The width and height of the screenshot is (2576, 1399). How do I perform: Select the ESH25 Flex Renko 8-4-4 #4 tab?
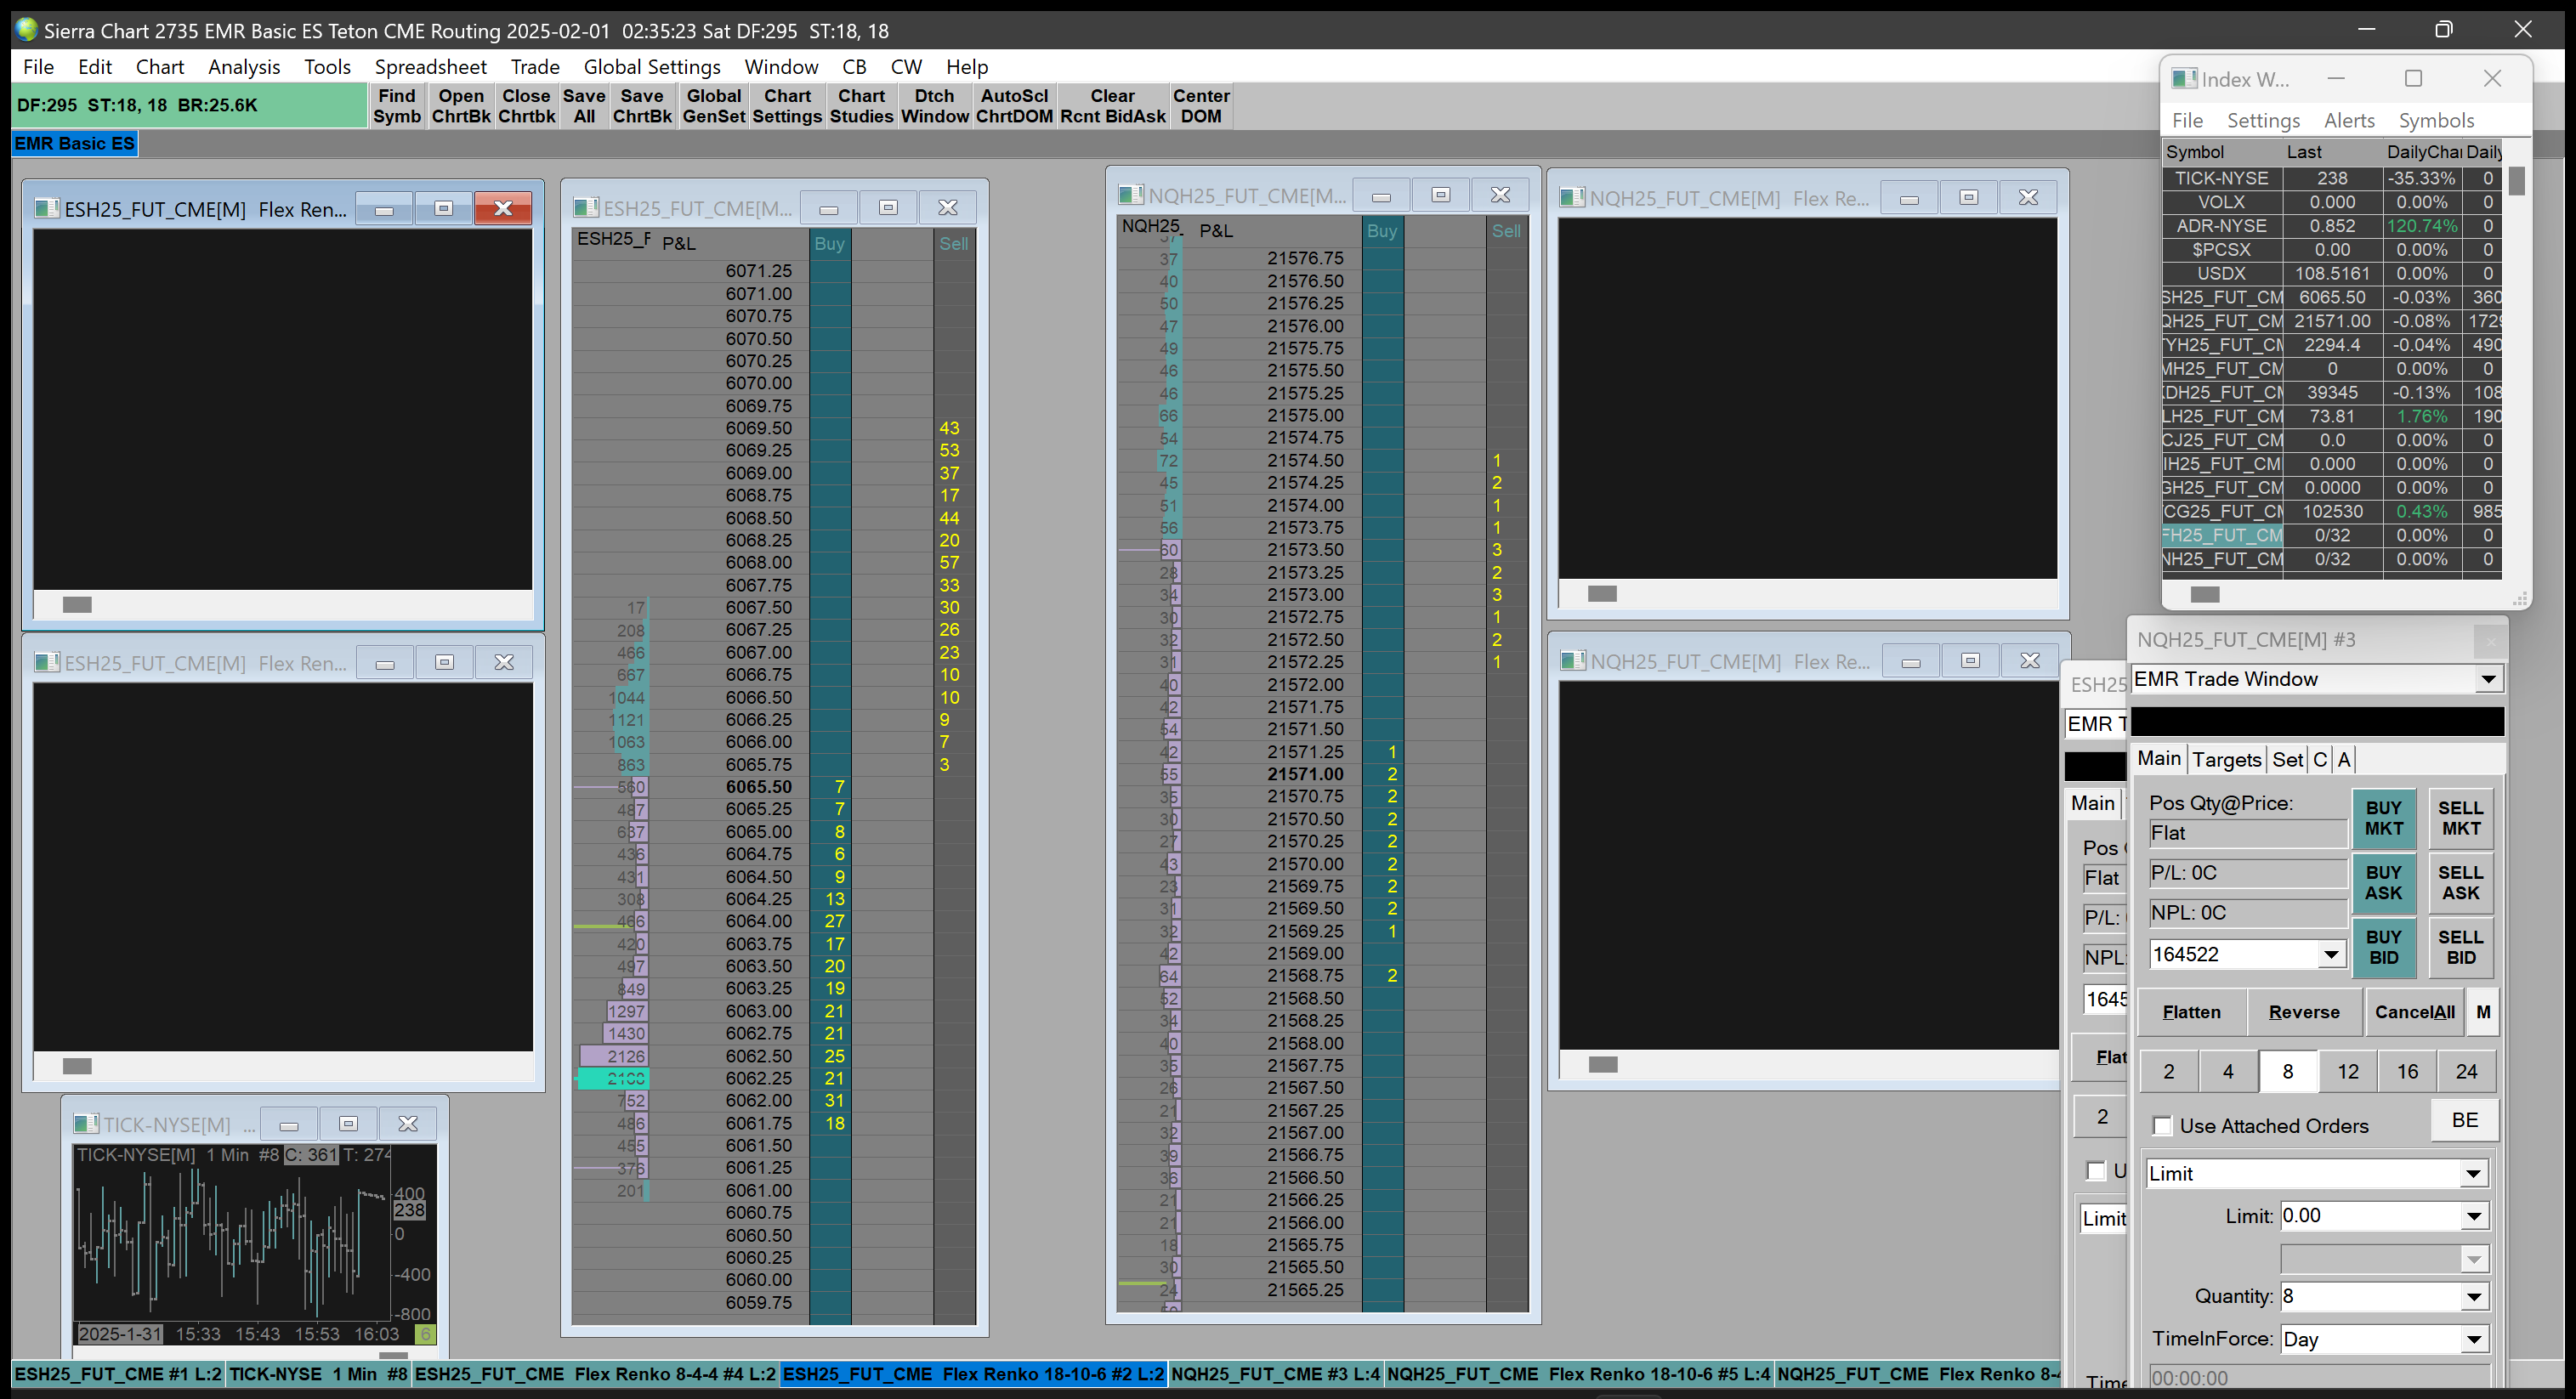point(595,1375)
